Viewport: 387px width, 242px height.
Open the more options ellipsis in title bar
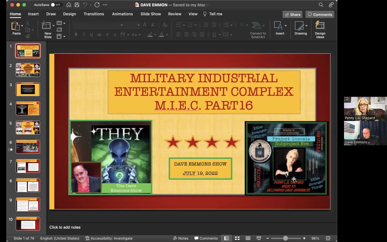[x=105, y=5]
